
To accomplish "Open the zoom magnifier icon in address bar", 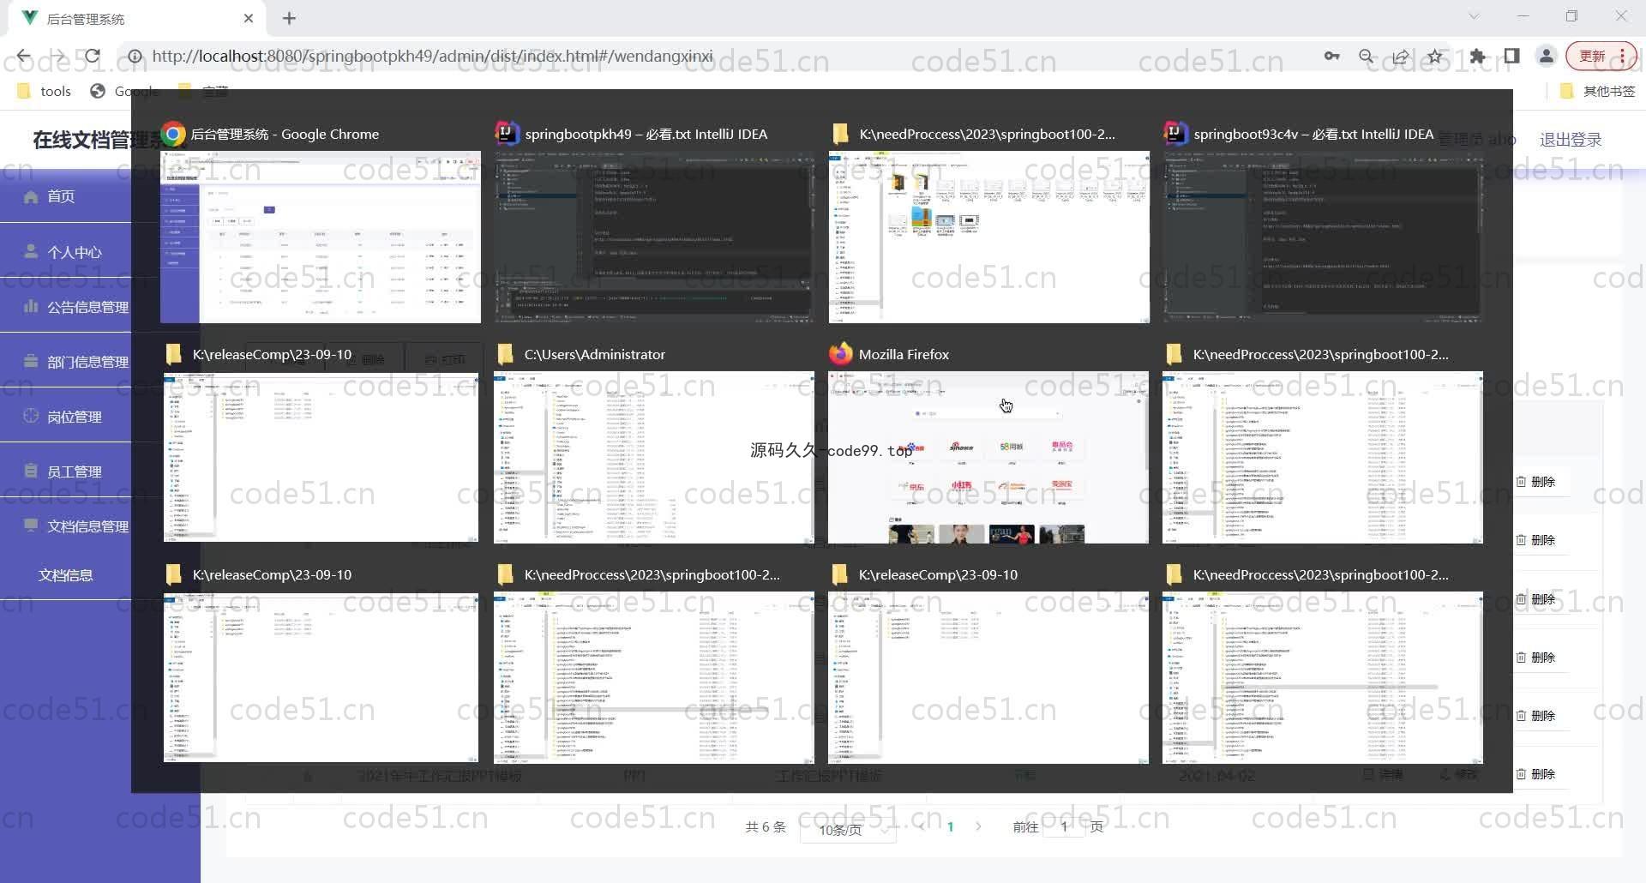I will point(1366,57).
